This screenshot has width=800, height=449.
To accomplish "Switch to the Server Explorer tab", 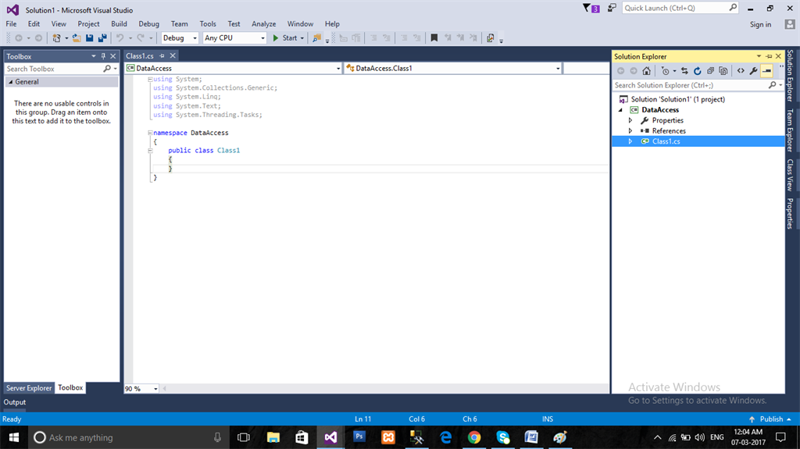I will 29,388.
